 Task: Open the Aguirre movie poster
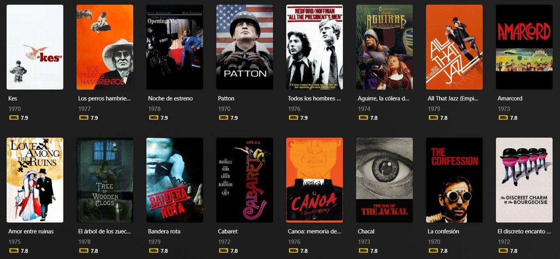click(x=385, y=47)
